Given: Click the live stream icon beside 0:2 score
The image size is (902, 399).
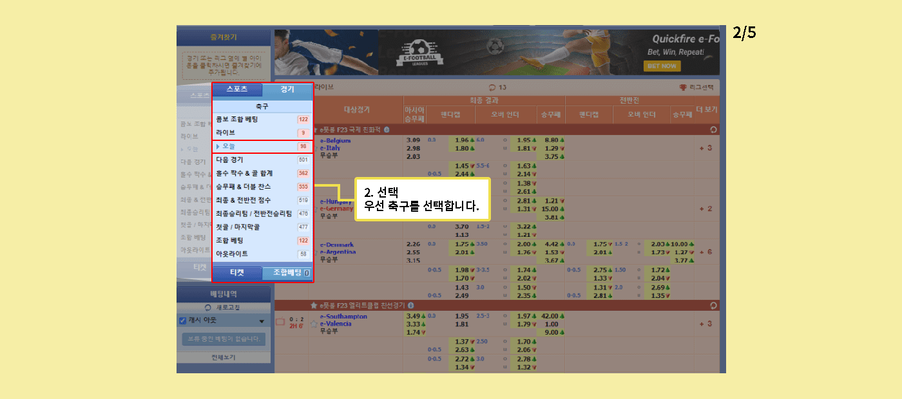Looking at the screenshot, I should point(280,321).
